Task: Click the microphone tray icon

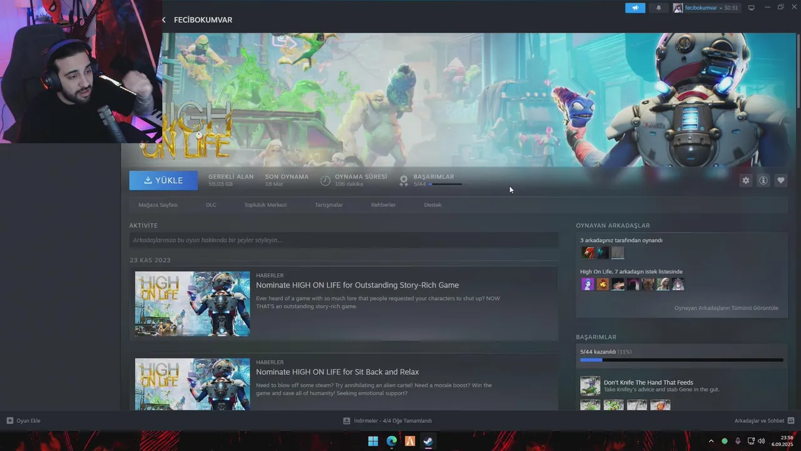Action: pos(738,441)
